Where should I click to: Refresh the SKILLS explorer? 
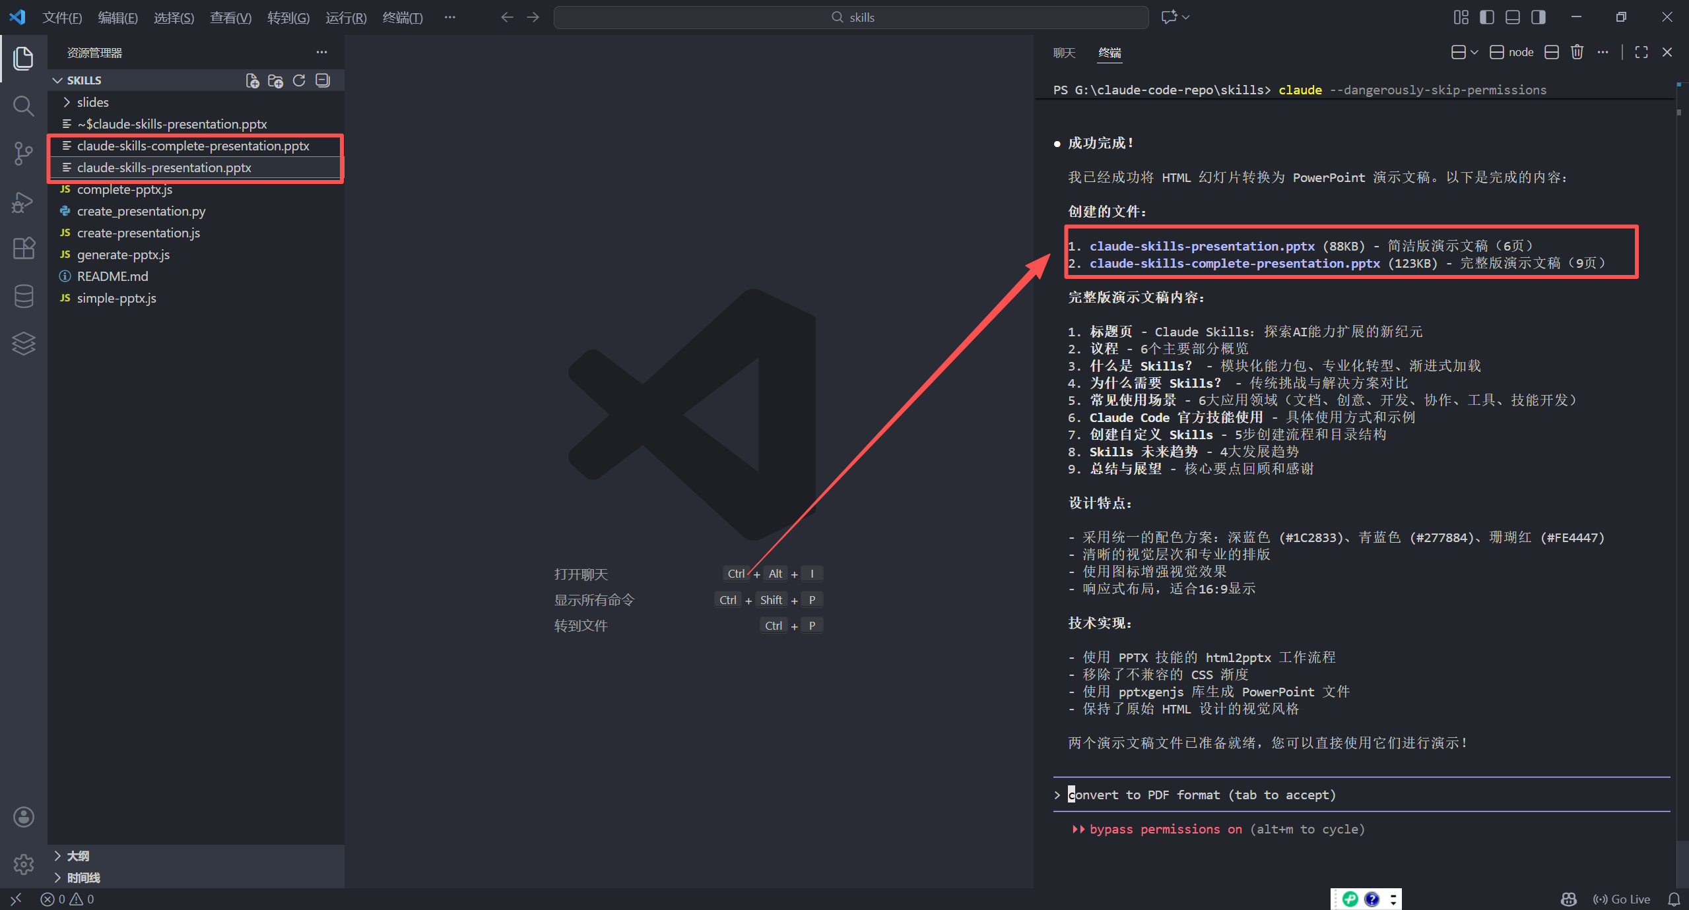(x=299, y=80)
